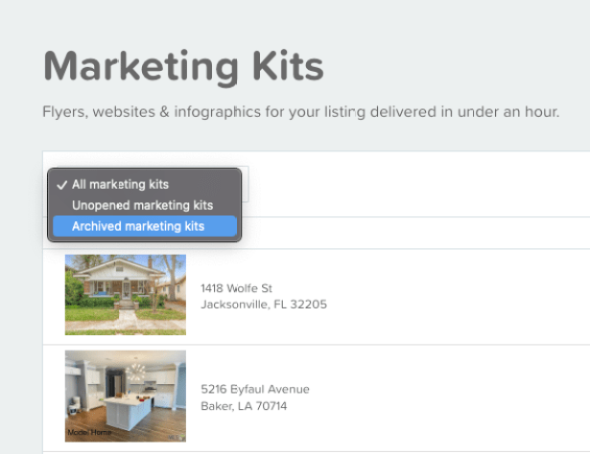This screenshot has width=590, height=454.
Task: Click the filter select box edge behind the menu
Action: click(246, 184)
